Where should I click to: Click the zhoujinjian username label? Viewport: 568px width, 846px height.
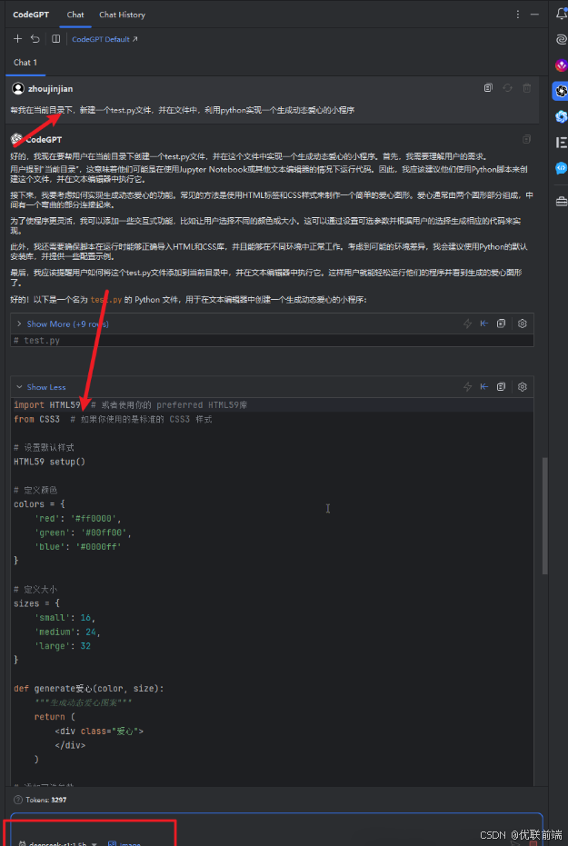click(50, 88)
